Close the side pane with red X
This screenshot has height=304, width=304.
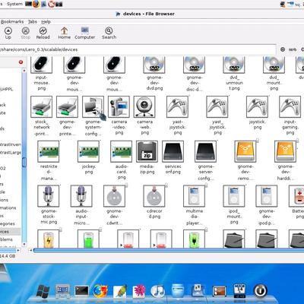point(21,62)
